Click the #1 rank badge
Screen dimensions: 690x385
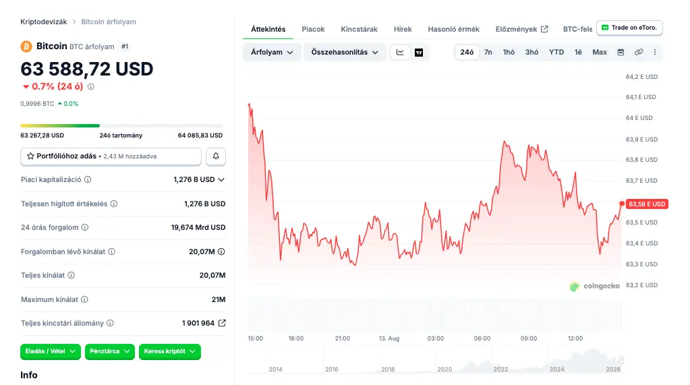click(125, 47)
